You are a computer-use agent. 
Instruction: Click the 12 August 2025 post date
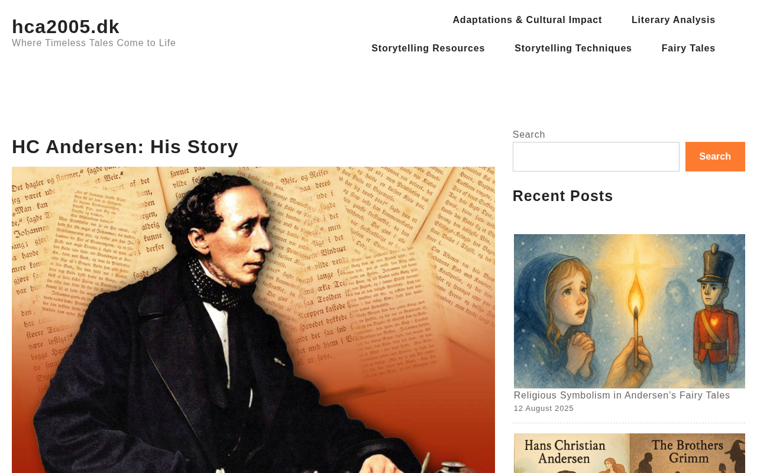[x=544, y=409]
